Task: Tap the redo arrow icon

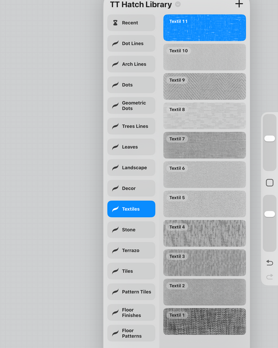Action: [x=270, y=277]
